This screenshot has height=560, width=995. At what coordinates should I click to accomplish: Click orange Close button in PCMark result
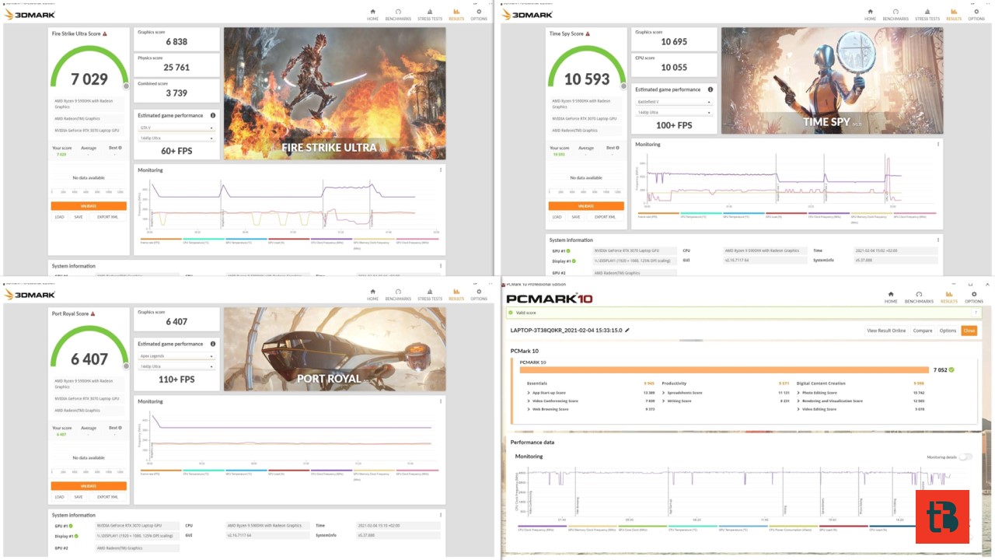969,331
